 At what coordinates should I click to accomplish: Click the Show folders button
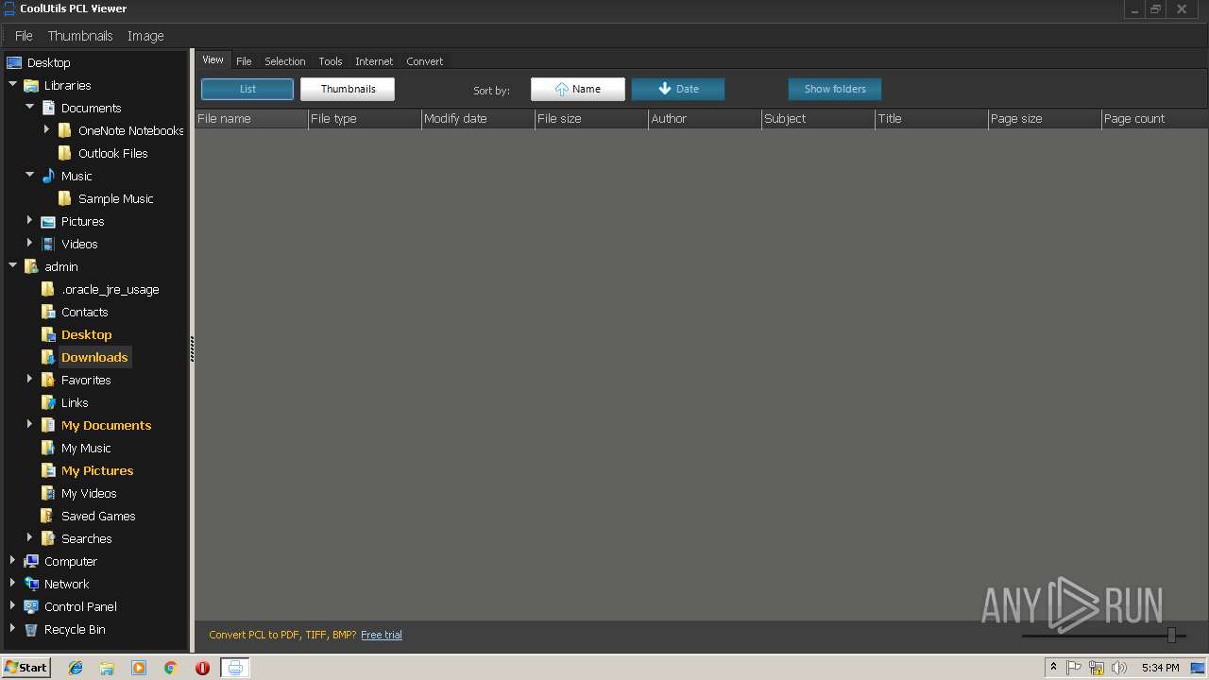point(835,89)
